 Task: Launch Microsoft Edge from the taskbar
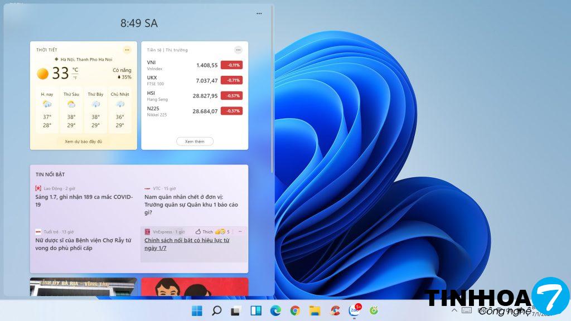click(275, 310)
